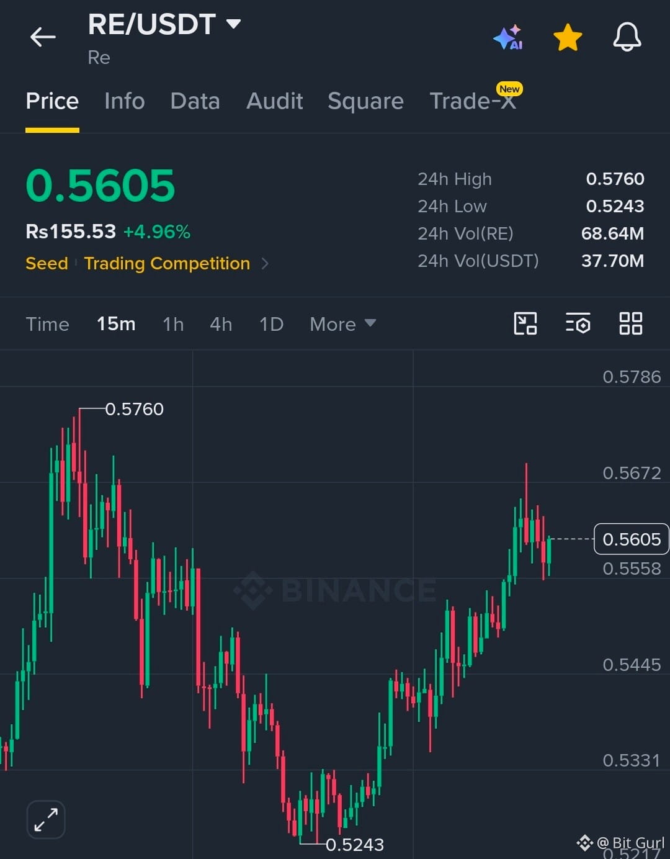Screen dimensions: 670x859
Task: Switch chart interval to 1D
Action: click(x=271, y=324)
